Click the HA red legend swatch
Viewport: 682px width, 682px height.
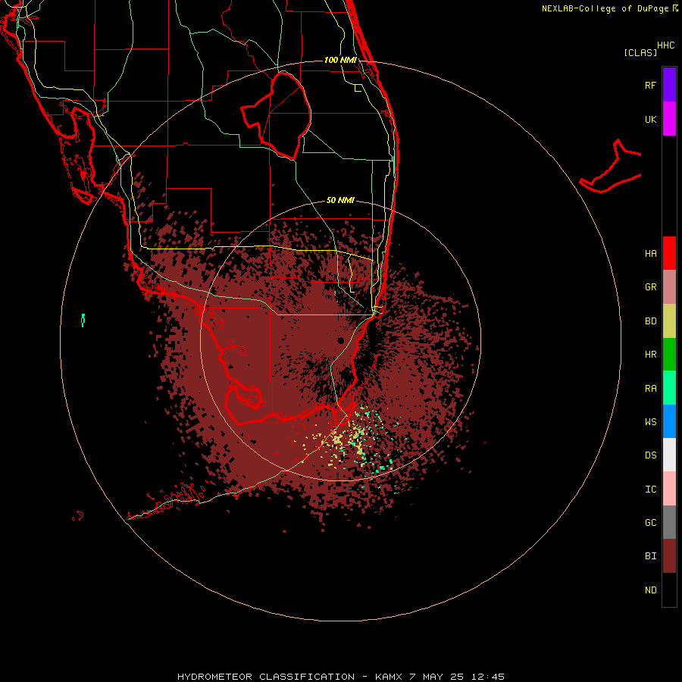click(x=669, y=253)
